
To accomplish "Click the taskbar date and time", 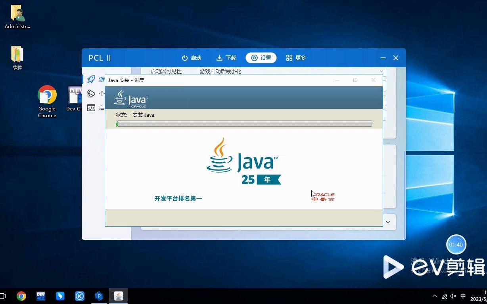I will click(479, 296).
